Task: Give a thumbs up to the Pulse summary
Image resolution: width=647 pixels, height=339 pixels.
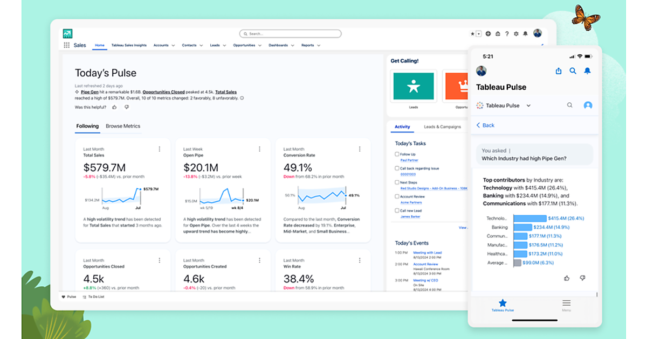Action: pyautogui.click(x=114, y=107)
